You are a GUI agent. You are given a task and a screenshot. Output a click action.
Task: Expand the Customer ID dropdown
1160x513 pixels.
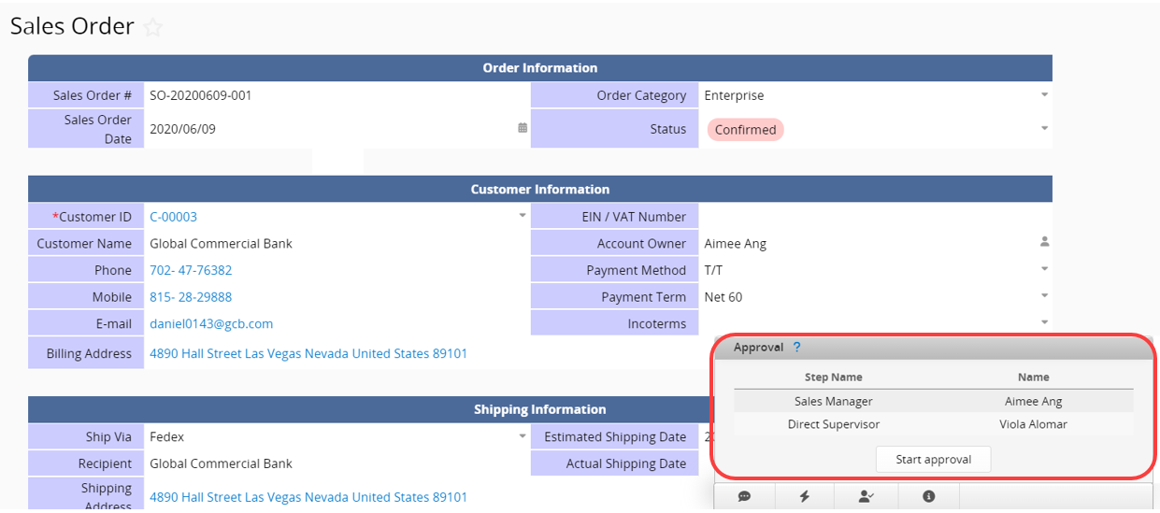(523, 216)
